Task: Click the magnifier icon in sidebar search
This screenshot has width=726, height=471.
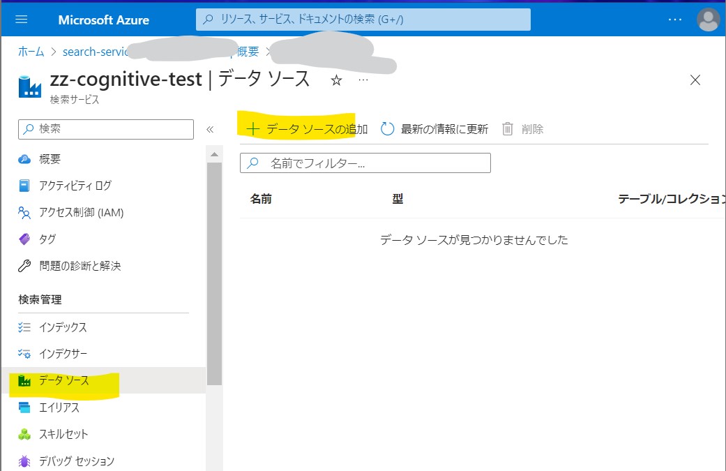Action: pos(29,129)
